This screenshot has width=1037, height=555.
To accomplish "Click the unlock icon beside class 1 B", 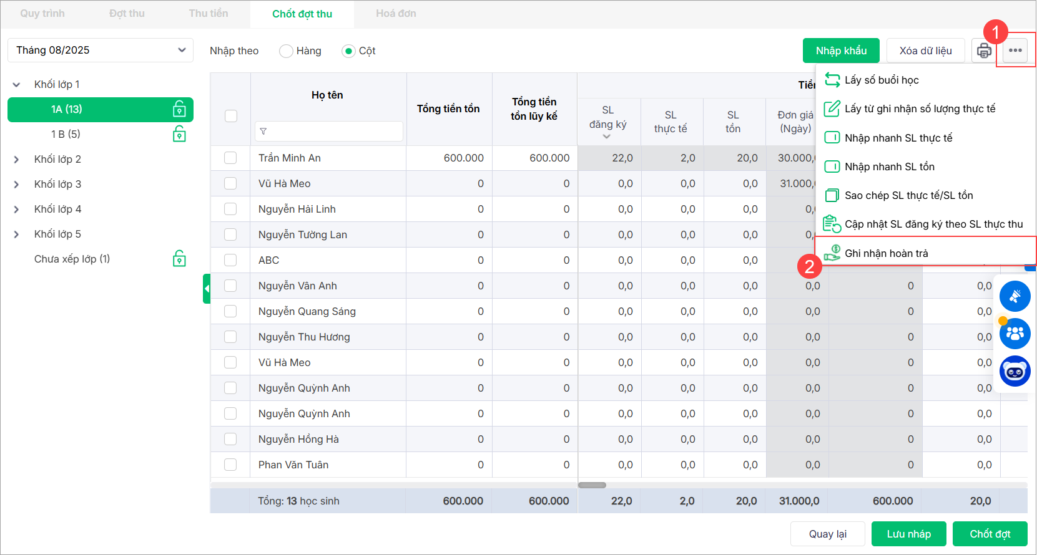I will click(x=179, y=134).
